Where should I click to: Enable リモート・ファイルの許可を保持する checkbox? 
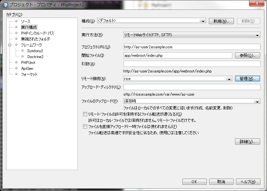[85, 114]
